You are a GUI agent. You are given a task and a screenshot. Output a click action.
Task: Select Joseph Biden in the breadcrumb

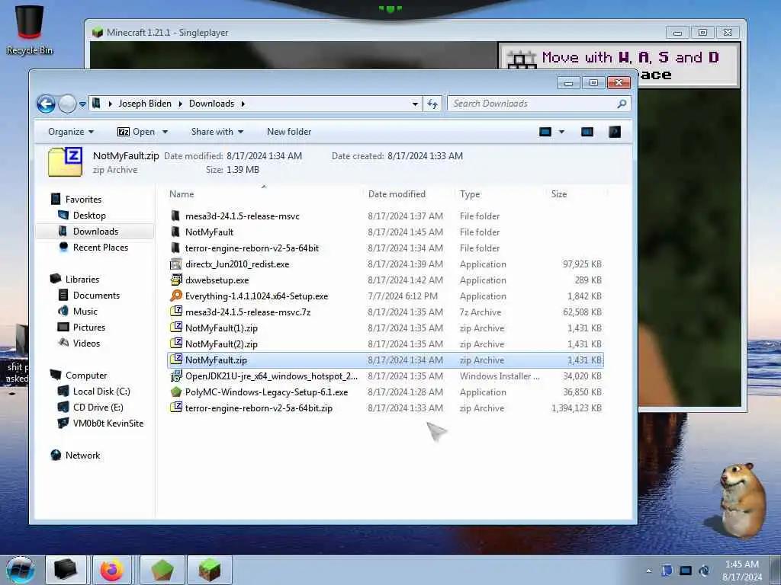point(145,104)
